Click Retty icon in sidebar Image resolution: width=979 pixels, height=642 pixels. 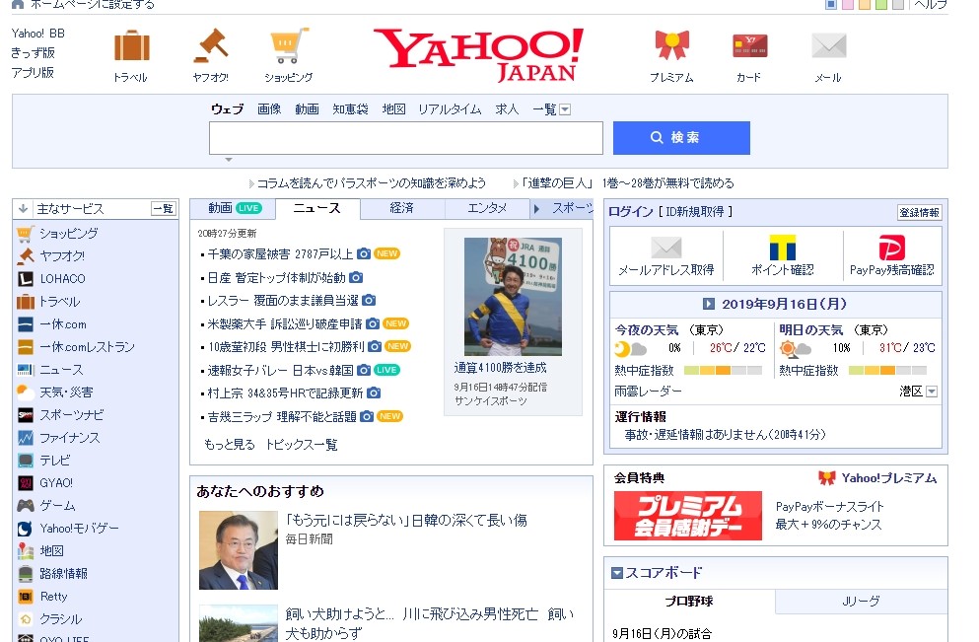[x=25, y=597]
